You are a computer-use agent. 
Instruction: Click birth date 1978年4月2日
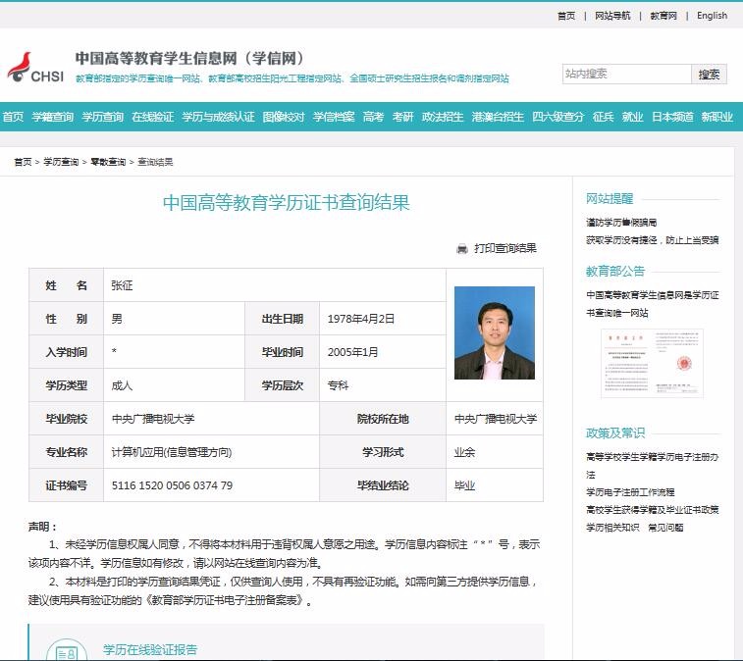click(x=361, y=319)
